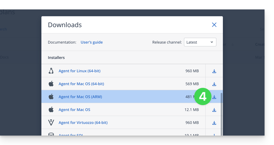Select the Agent for Mac OS link
Screen dimensions: 274x145
[74, 110]
